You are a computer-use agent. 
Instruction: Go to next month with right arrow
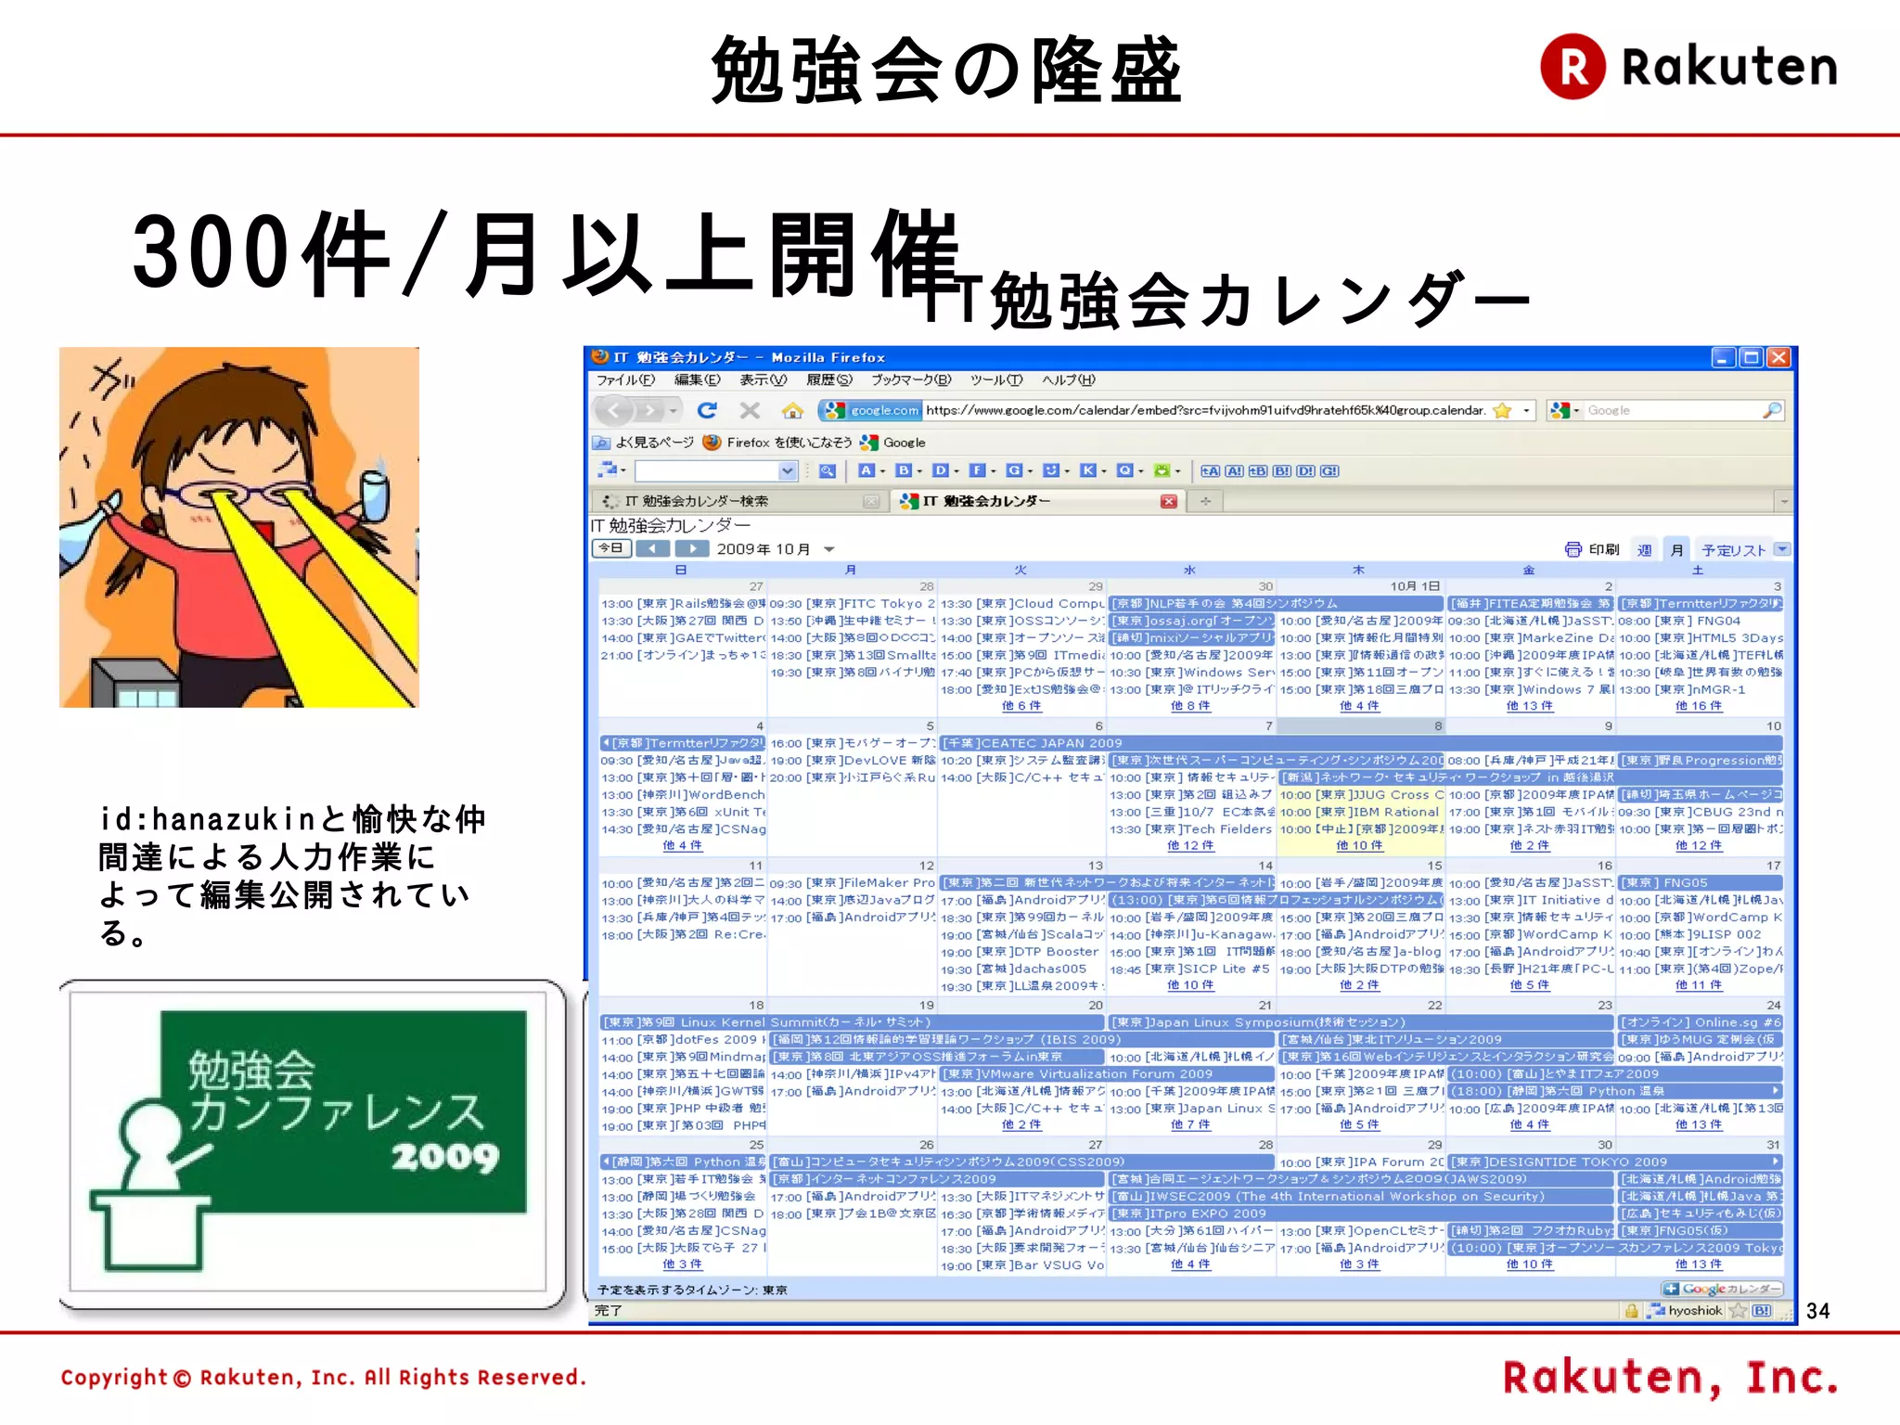click(691, 548)
